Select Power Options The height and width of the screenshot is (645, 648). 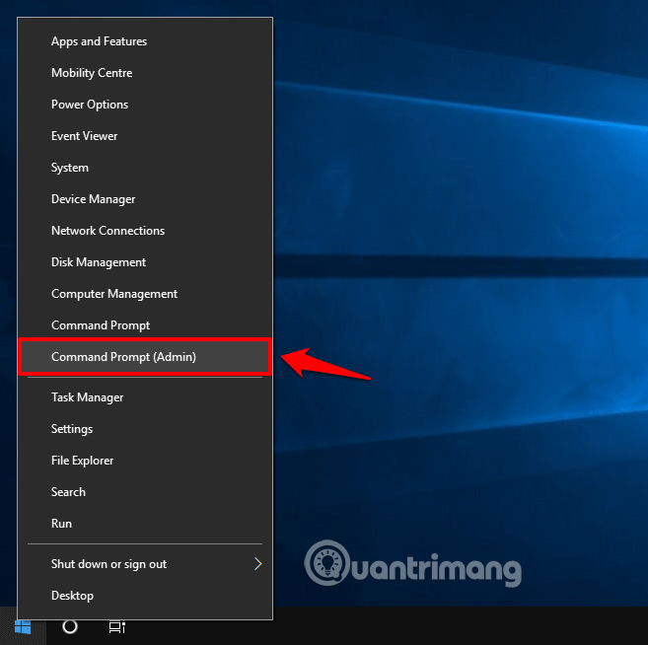[145, 105]
